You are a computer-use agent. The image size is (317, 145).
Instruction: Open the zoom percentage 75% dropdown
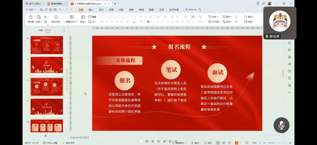(x=255, y=143)
